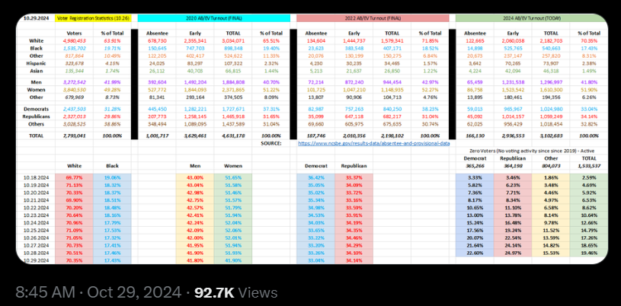
Task: Select the total registered voters cell 7,793,041
Action: pos(75,135)
